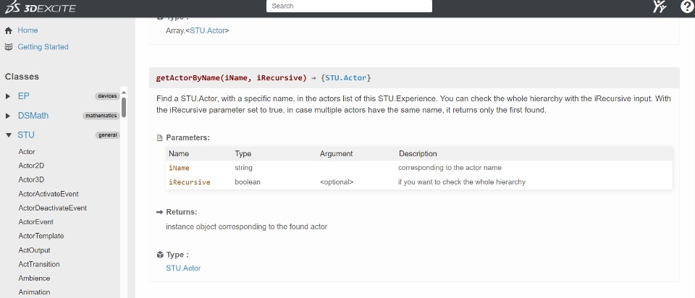
Task: Click the sidebar scroll up arrow
Action: 124,91
